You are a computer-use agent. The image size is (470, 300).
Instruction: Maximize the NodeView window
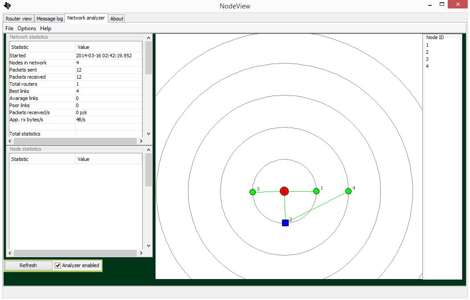pyautogui.click(x=442, y=4)
